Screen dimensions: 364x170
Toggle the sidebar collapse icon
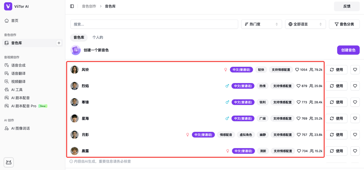click(x=72, y=6)
